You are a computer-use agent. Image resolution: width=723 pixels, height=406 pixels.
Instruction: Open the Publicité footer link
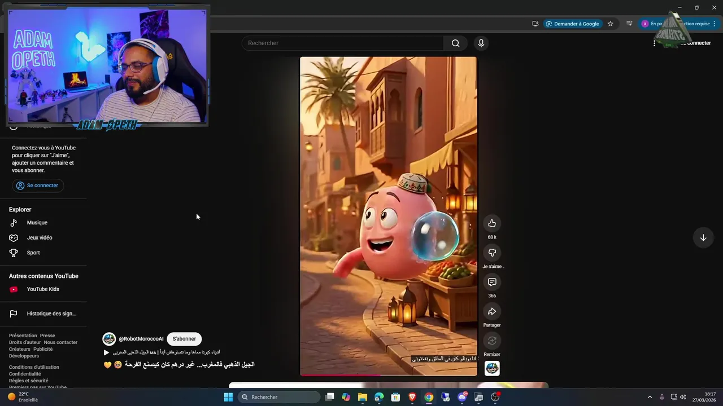[43, 349]
